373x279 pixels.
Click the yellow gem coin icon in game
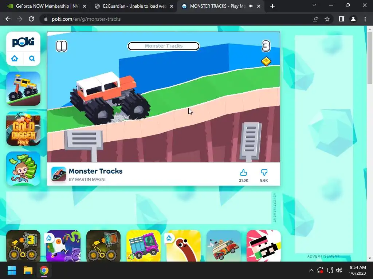click(x=266, y=61)
